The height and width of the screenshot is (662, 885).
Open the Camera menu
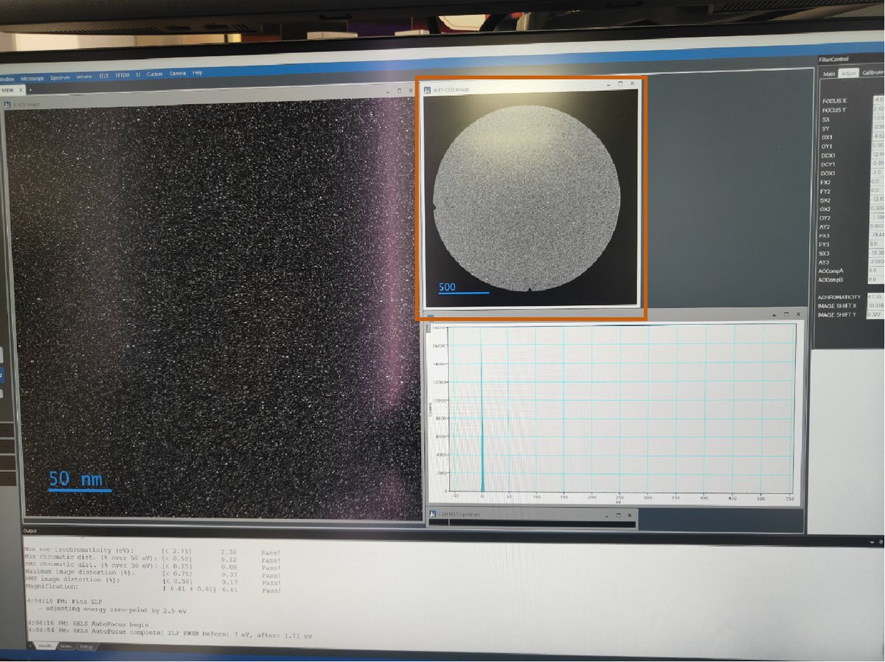pos(177,74)
